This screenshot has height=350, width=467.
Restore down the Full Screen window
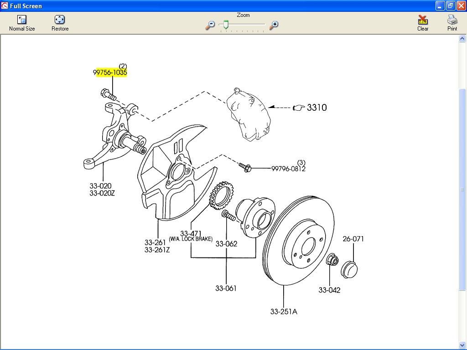[x=450, y=6]
